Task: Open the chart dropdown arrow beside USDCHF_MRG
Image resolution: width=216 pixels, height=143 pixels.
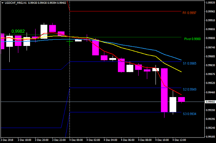Action: coord(2,3)
